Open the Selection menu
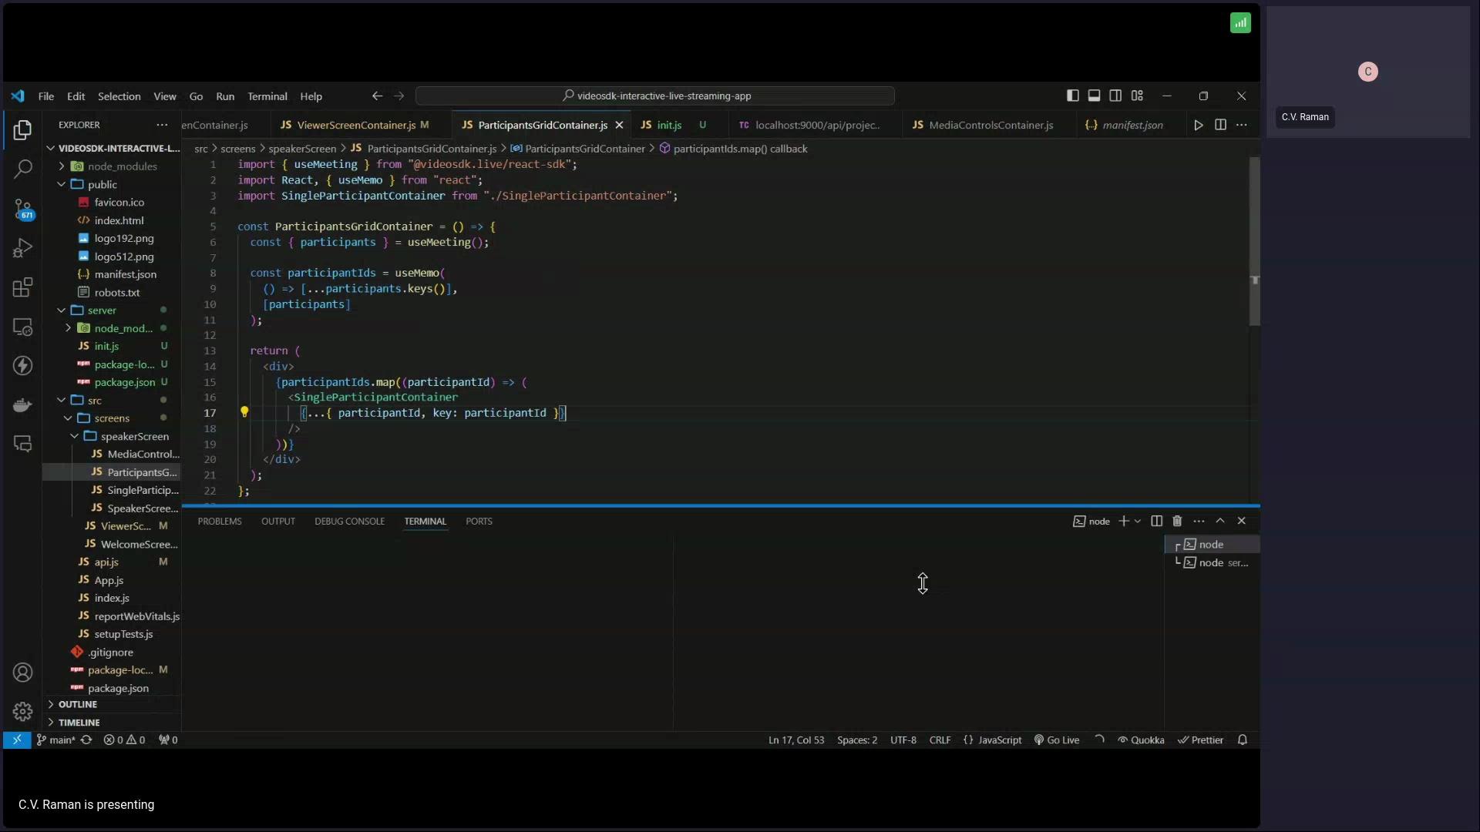The height and width of the screenshot is (832, 1480). point(119,96)
